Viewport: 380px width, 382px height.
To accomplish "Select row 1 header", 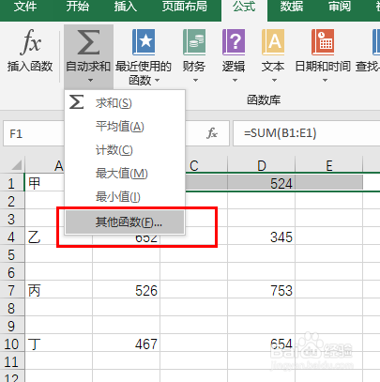I will click(12, 183).
